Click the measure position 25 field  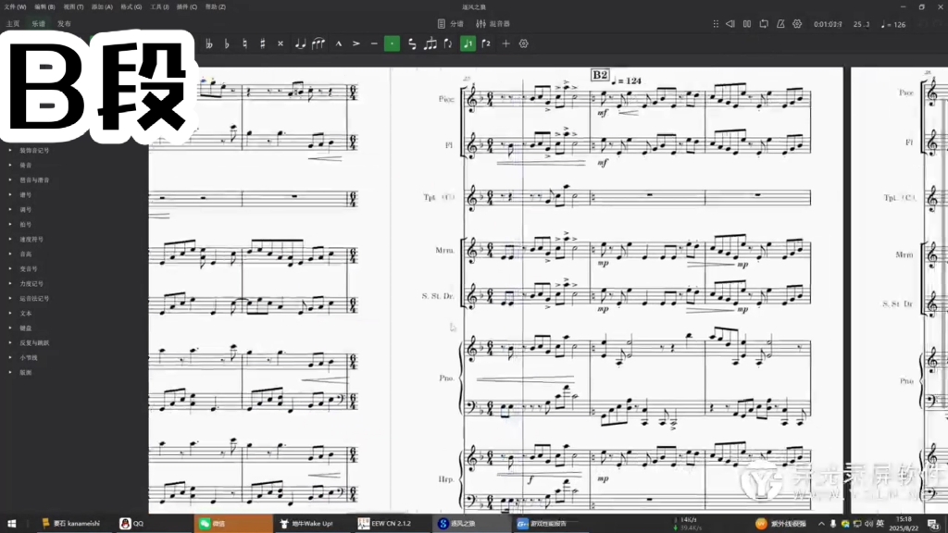862,24
